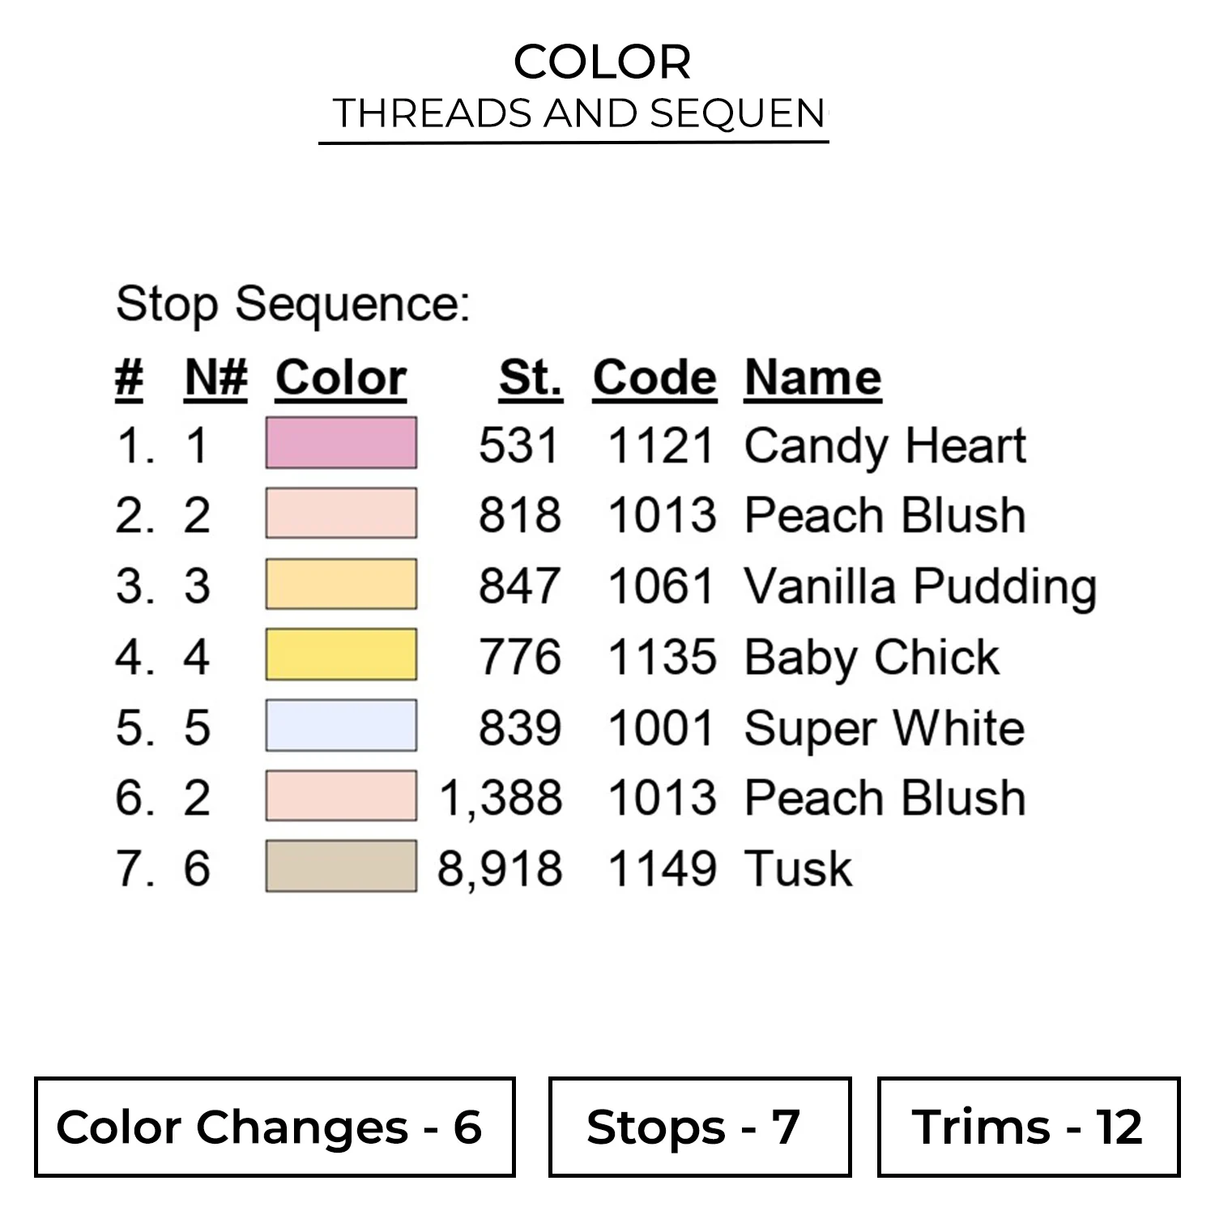Choose the Tusk beige color swatch
Viewport: 1215px width, 1215px height.
click(341, 867)
